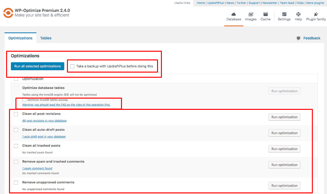Open the Images section icon

coord(251,14)
